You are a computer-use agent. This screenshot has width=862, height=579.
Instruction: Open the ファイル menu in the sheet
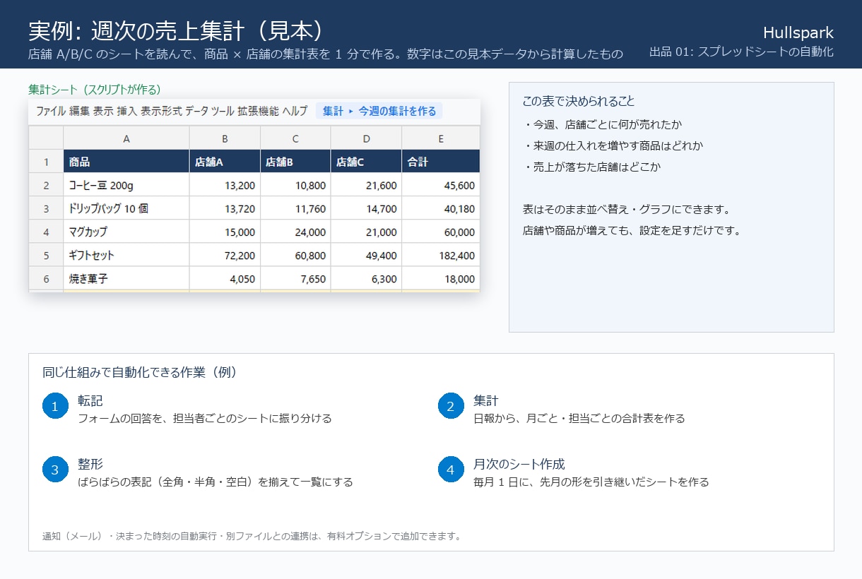pos(51,111)
